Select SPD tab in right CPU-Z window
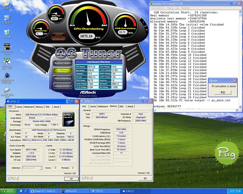The image size is (243, 194). pyautogui.click(x=122, y=106)
